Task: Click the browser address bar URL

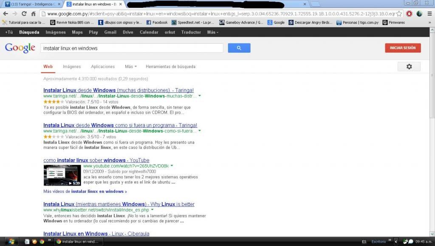Action: (221, 14)
